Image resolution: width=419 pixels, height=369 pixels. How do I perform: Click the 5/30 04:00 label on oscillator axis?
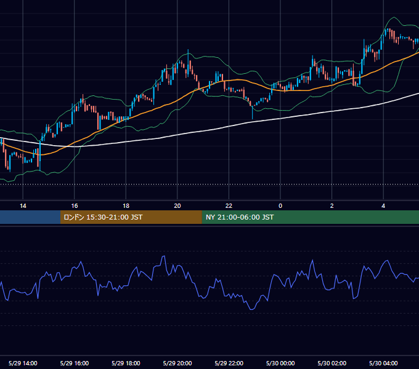point(383,363)
